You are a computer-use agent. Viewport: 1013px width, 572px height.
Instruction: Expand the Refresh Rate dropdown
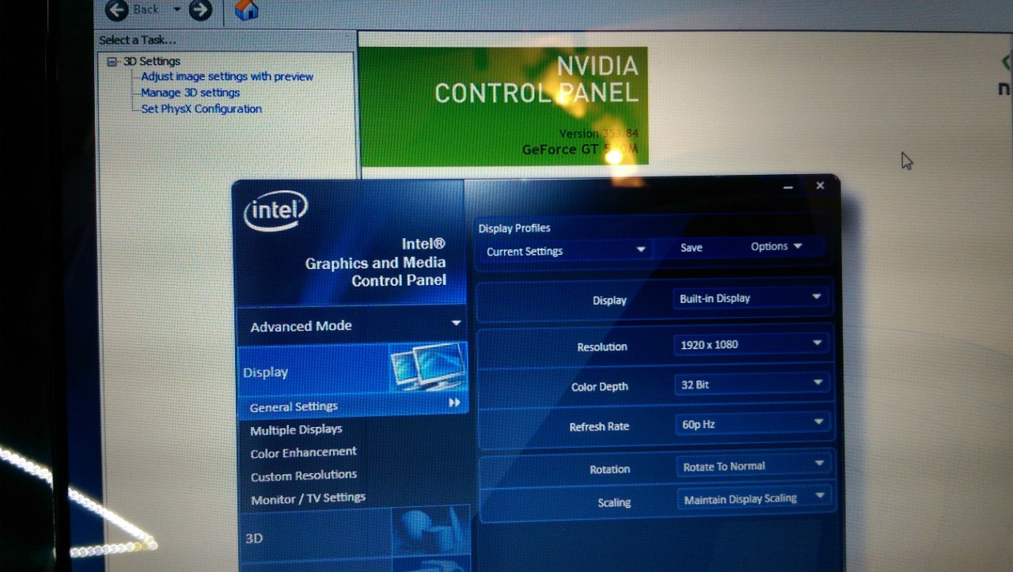coord(749,424)
